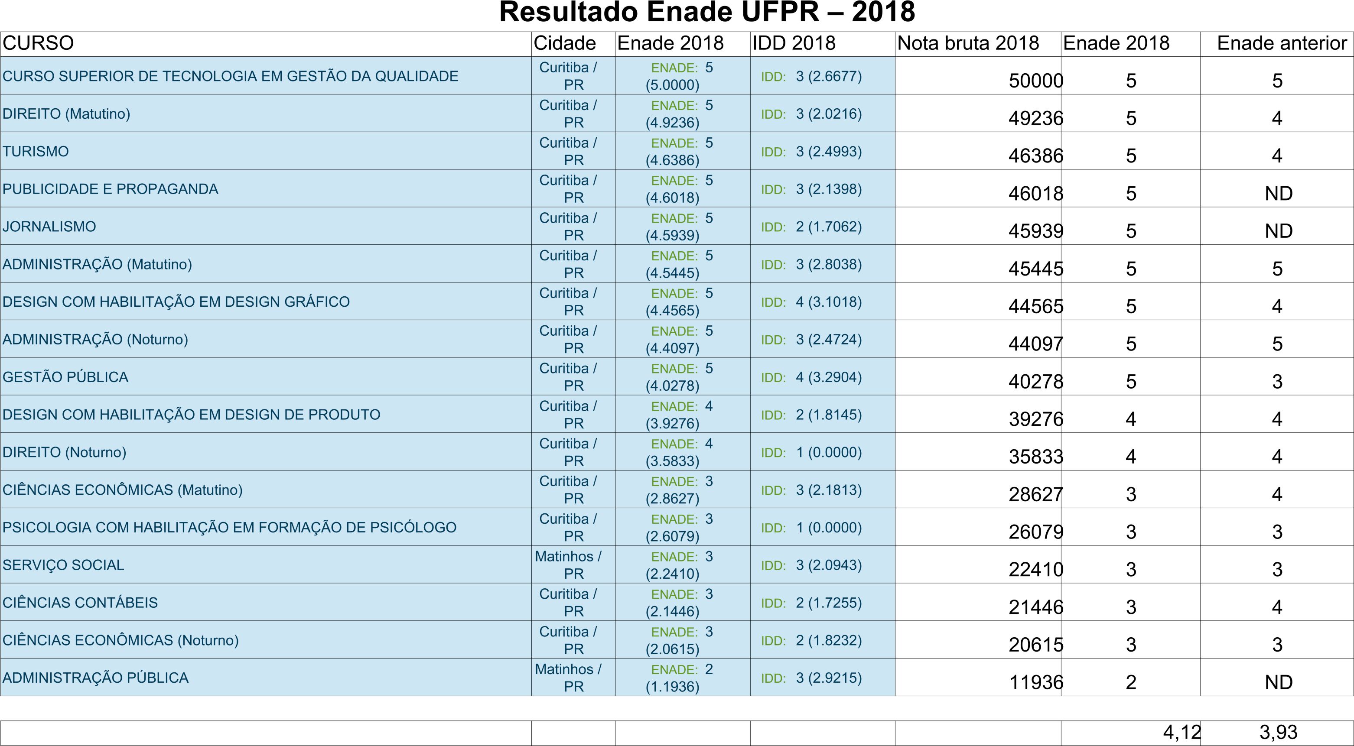Click the Enade cell showing '(1.1936)'

683,678
